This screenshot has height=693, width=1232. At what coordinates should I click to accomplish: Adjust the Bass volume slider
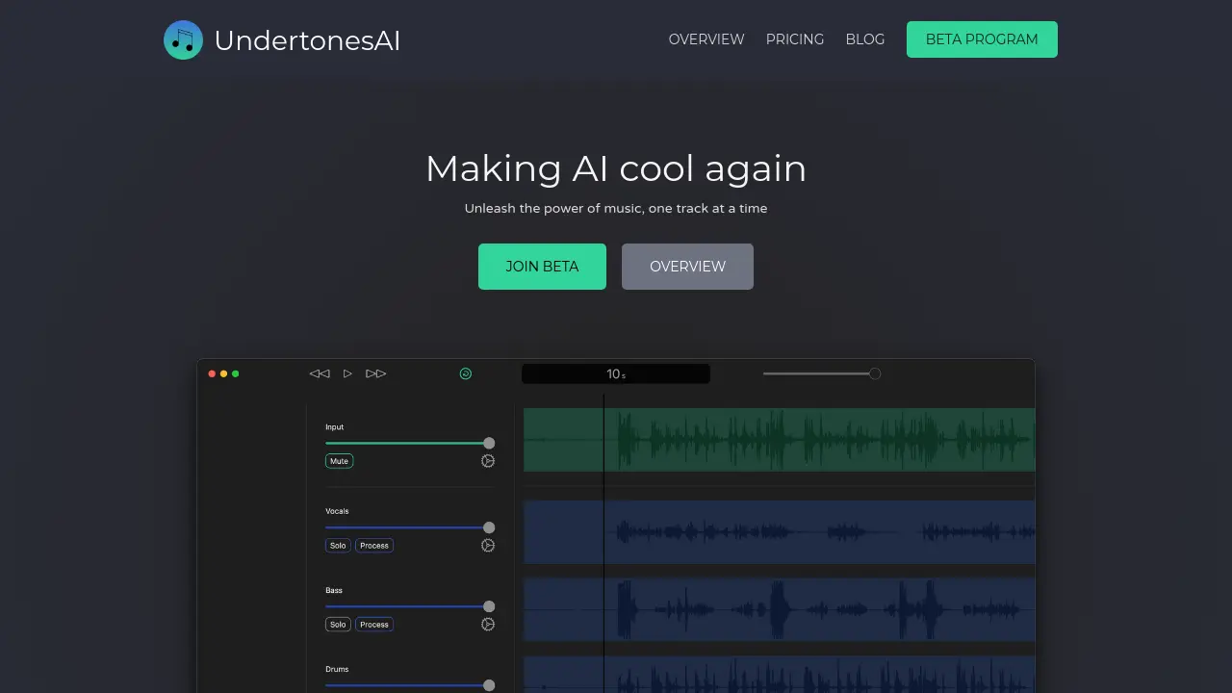[x=410, y=606]
